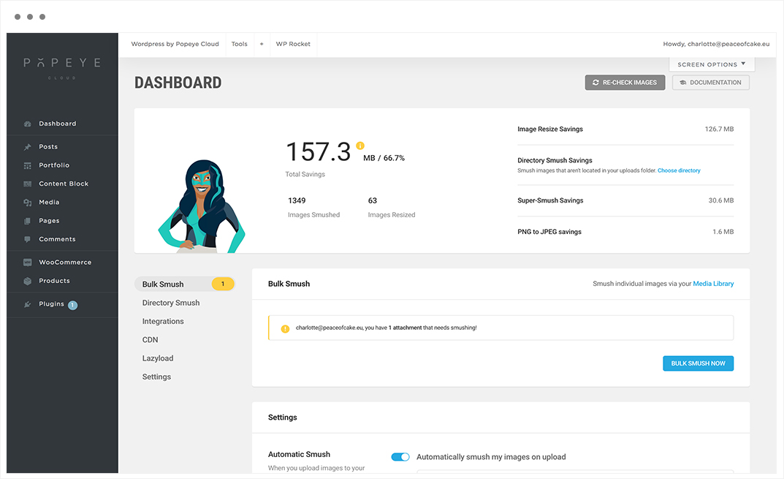This screenshot has height=479, width=784.
Task: Click the superhero mascot illustration
Action: (202, 206)
